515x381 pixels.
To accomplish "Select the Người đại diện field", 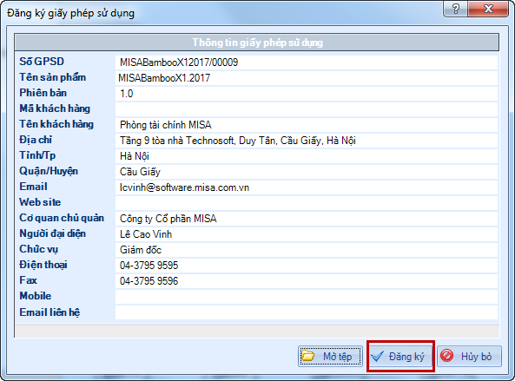I will click(307, 234).
